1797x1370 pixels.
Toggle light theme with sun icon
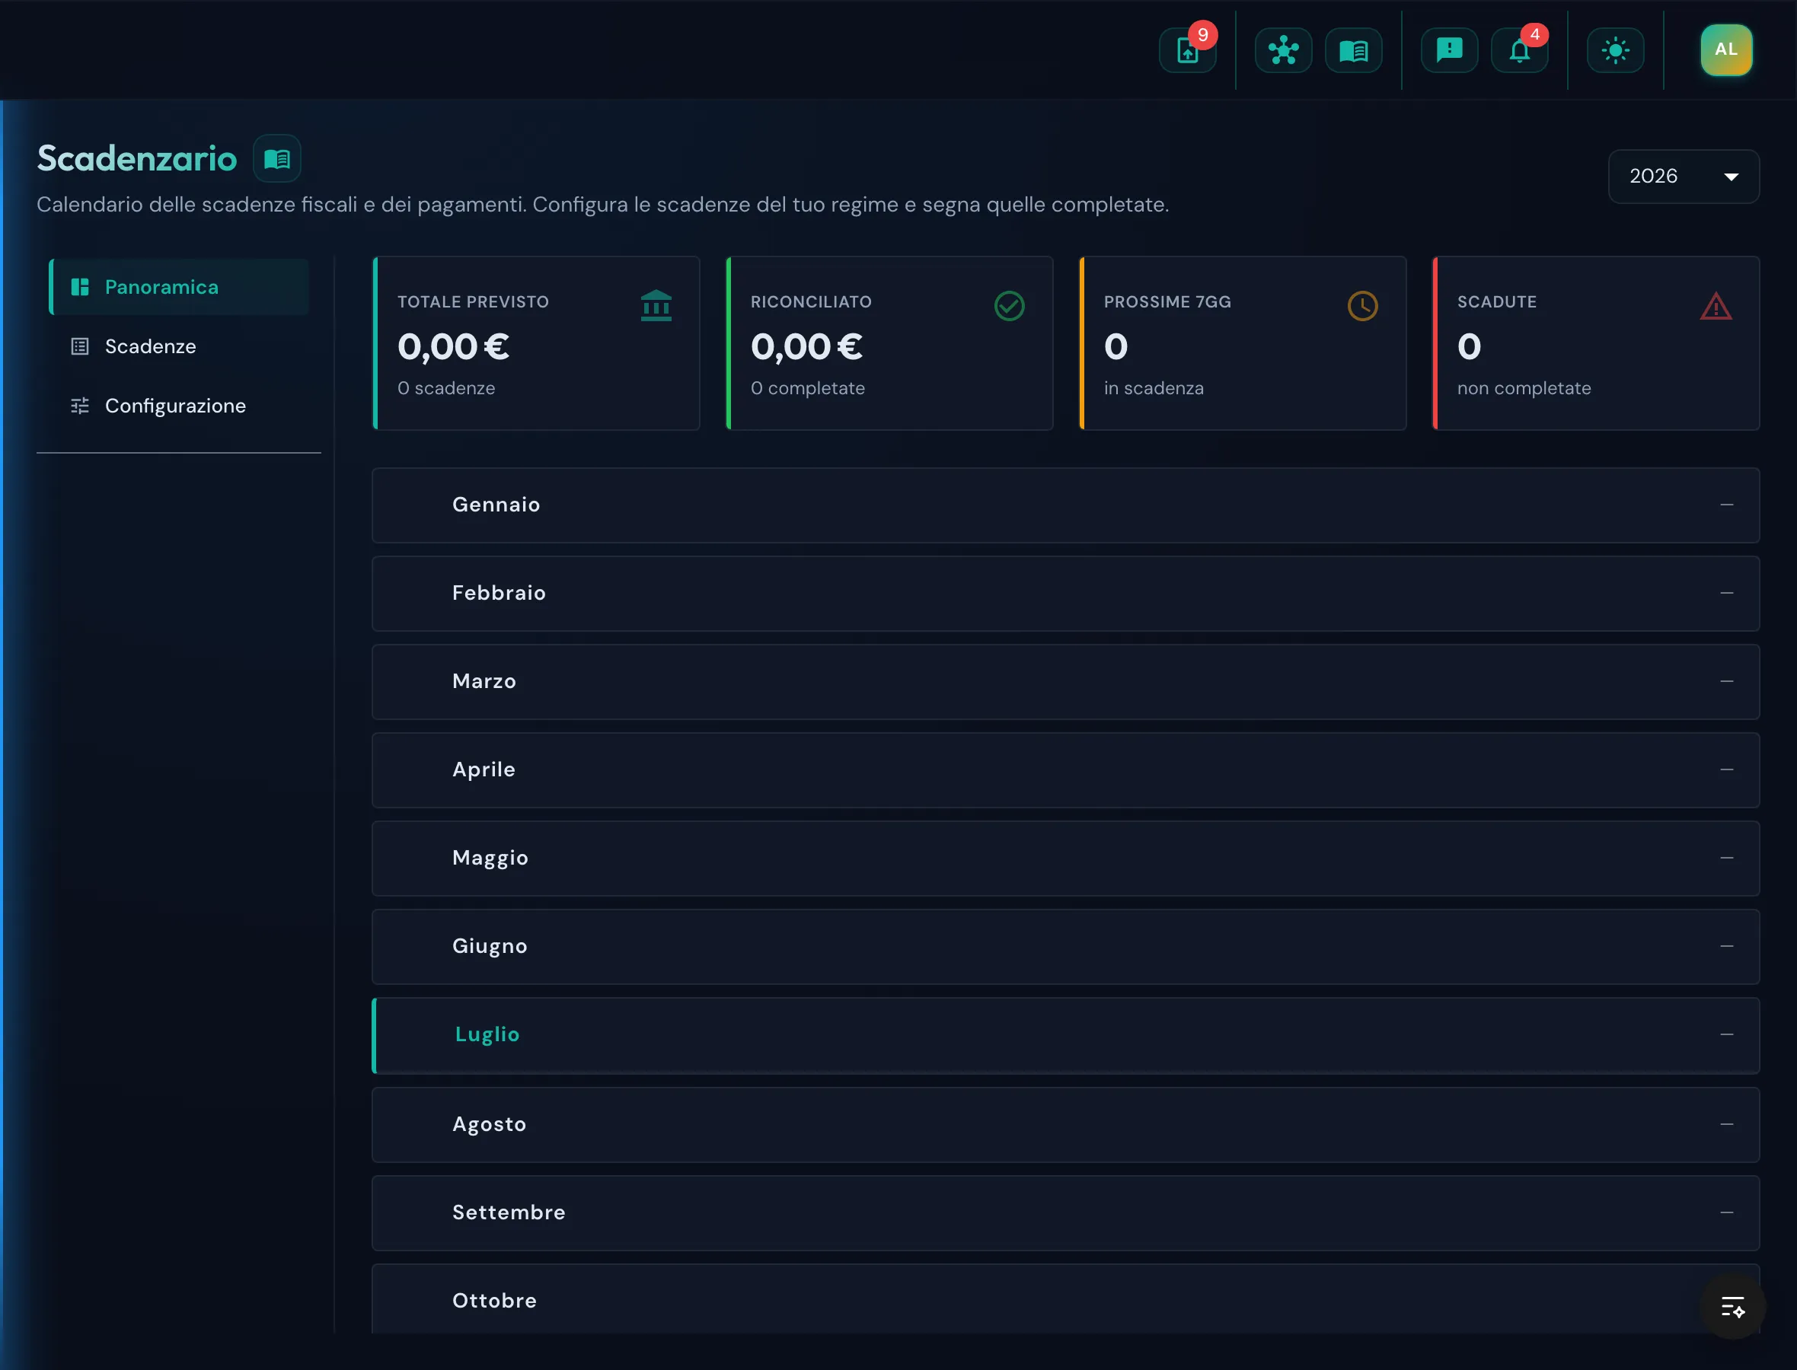coord(1615,50)
